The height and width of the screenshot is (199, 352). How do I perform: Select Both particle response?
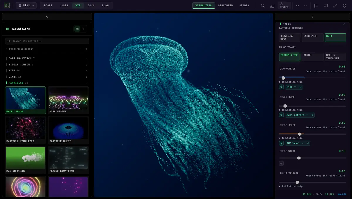335,38
